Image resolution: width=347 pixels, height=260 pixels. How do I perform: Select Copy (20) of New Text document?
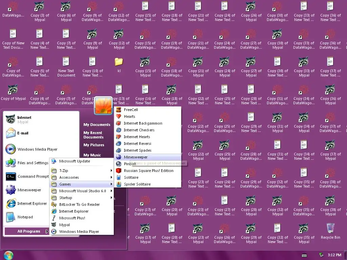(172, 234)
